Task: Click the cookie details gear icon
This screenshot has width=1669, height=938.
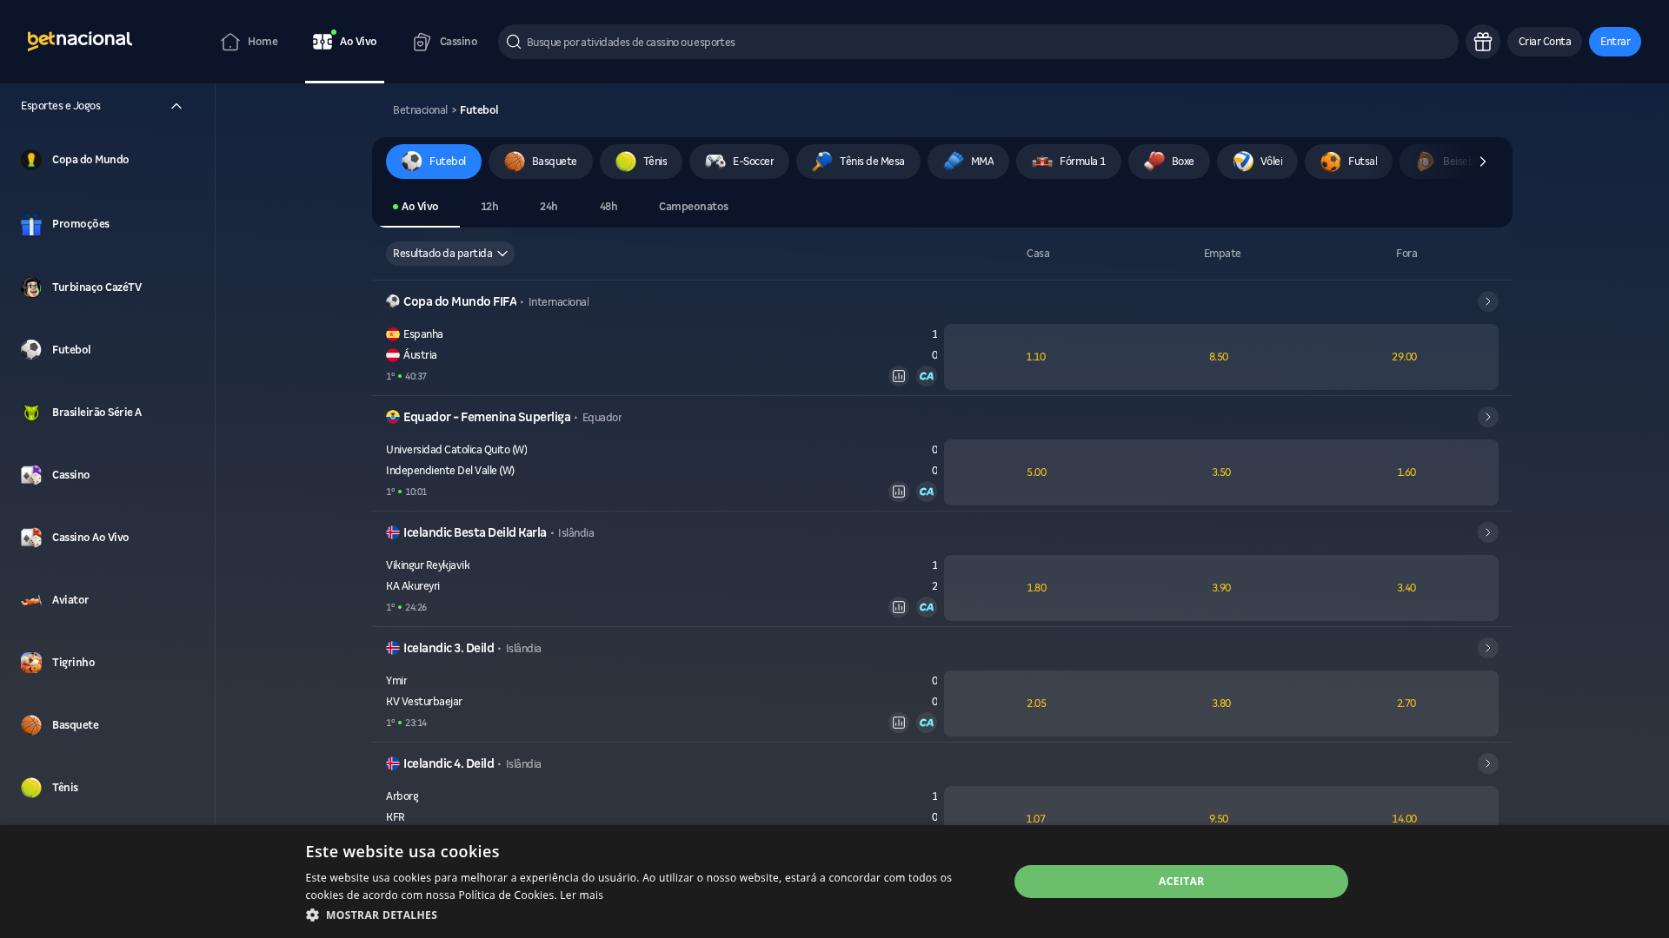Action: [312, 915]
